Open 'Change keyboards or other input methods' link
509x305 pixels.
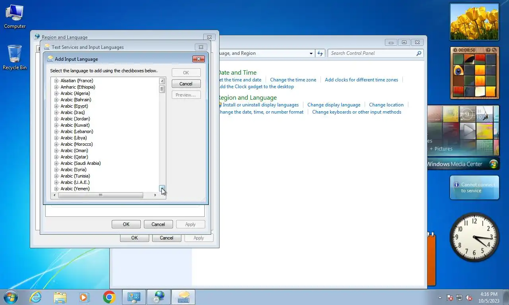pos(357,112)
